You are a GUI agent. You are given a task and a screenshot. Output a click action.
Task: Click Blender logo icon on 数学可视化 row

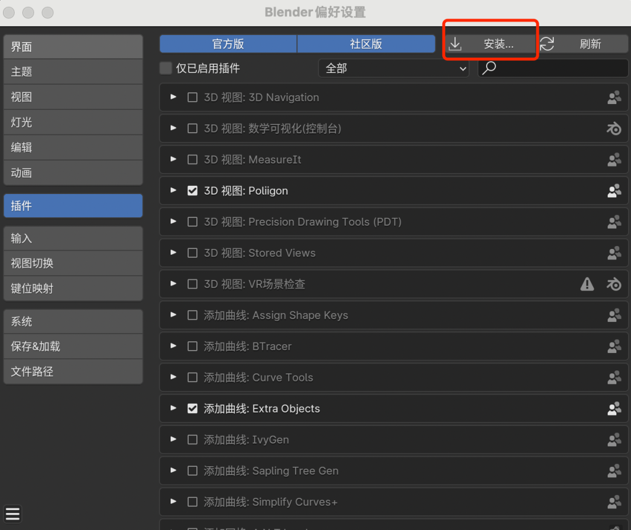(613, 129)
